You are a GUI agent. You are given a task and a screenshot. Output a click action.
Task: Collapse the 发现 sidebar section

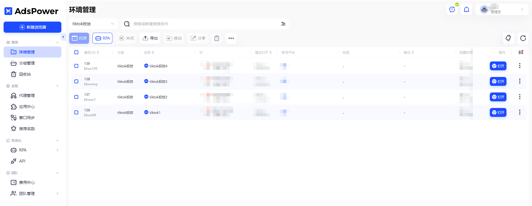tap(57, 86)
